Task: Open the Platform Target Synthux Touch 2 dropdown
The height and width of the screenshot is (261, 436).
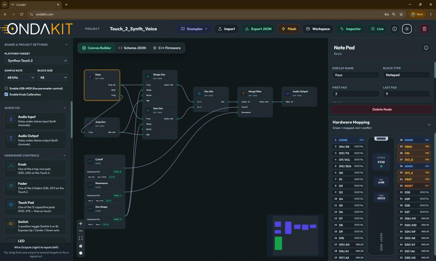Action: (36, 61)
